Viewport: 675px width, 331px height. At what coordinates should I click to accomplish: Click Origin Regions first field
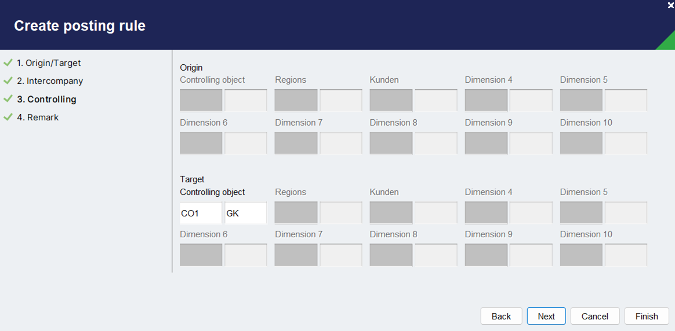(296, 101)
